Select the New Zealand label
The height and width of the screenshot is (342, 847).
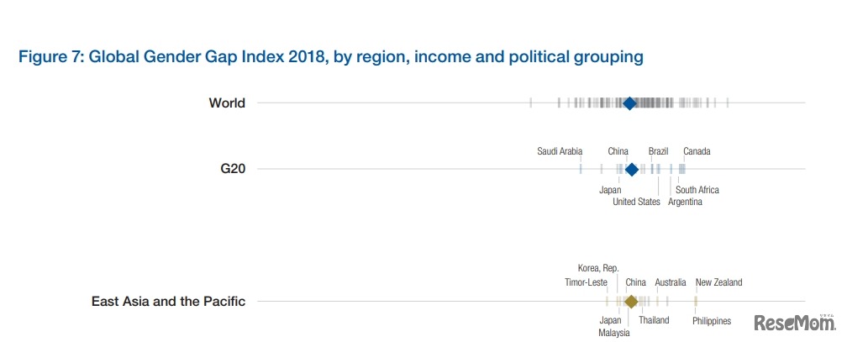(x=718, y=283)
